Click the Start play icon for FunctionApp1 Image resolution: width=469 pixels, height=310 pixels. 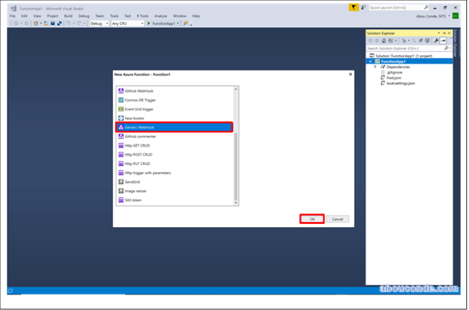[149, 24]
